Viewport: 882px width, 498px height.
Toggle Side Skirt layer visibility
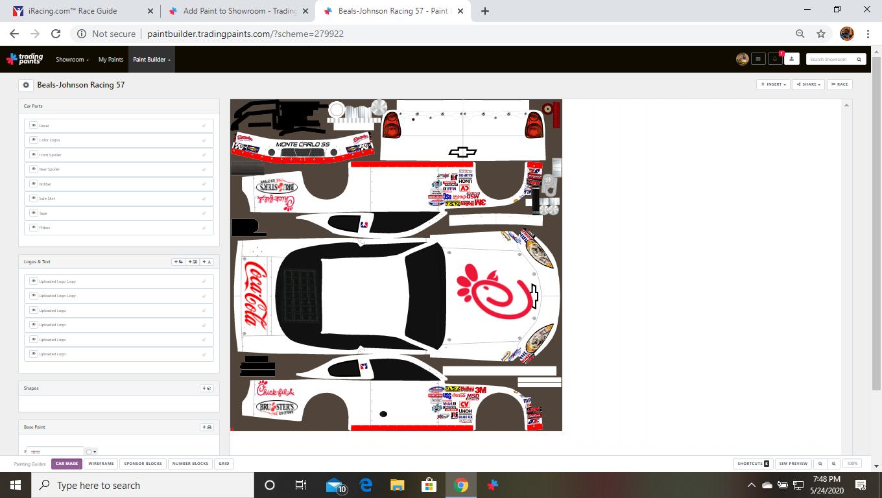pyautogui.click(x=34, y=198)
